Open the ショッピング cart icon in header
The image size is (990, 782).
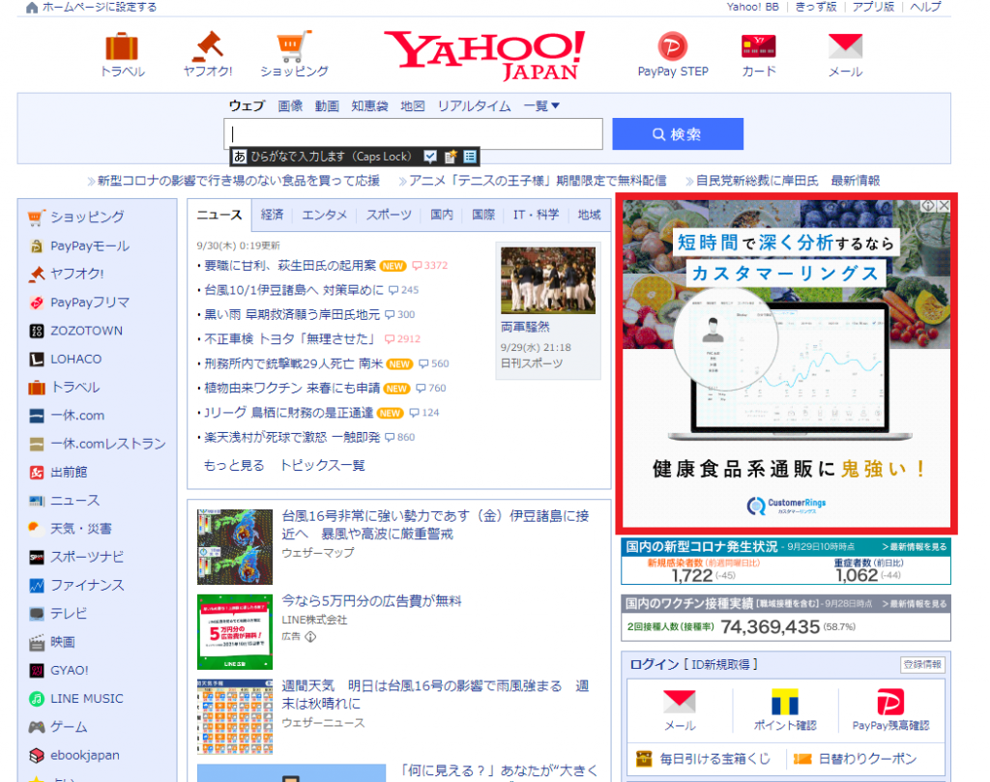(x=294, y=46)
